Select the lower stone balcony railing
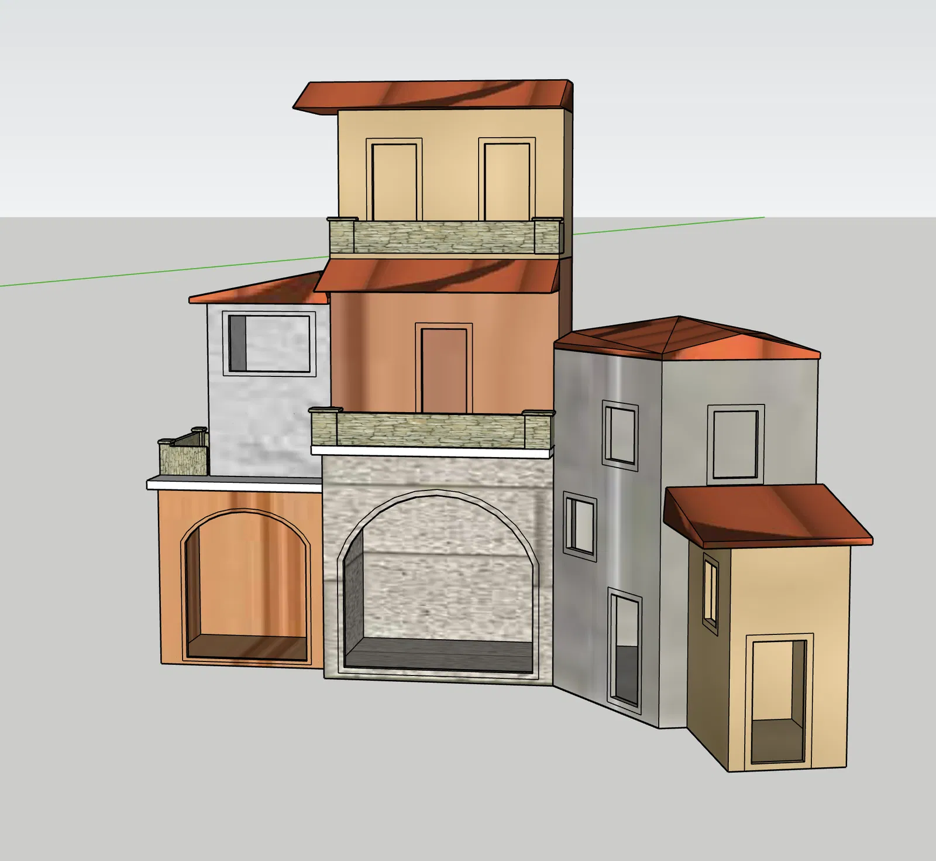Viewport: 936px width, 861px height. pos(432,429)
